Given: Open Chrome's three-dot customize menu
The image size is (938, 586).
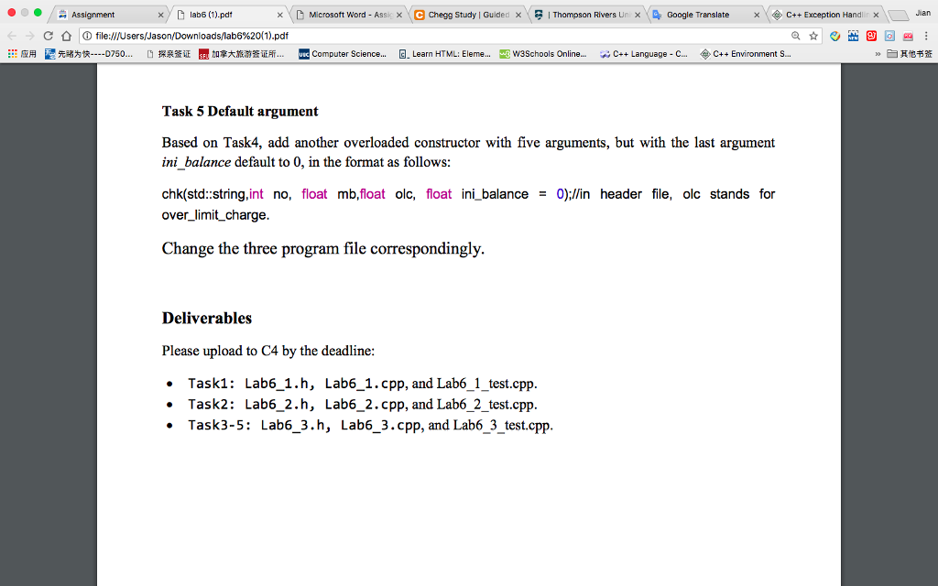Looking at the screenshot, I should (927, 34).
